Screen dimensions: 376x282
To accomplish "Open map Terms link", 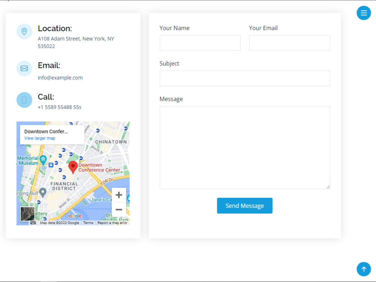I will point(88,223).
